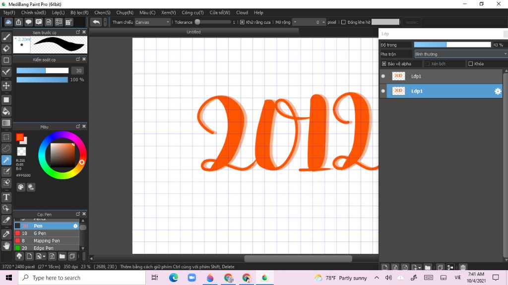Toggle Khử răng cưa checkbox
Viewport: 508px width, 285px height.
click(x=242, y=22)
